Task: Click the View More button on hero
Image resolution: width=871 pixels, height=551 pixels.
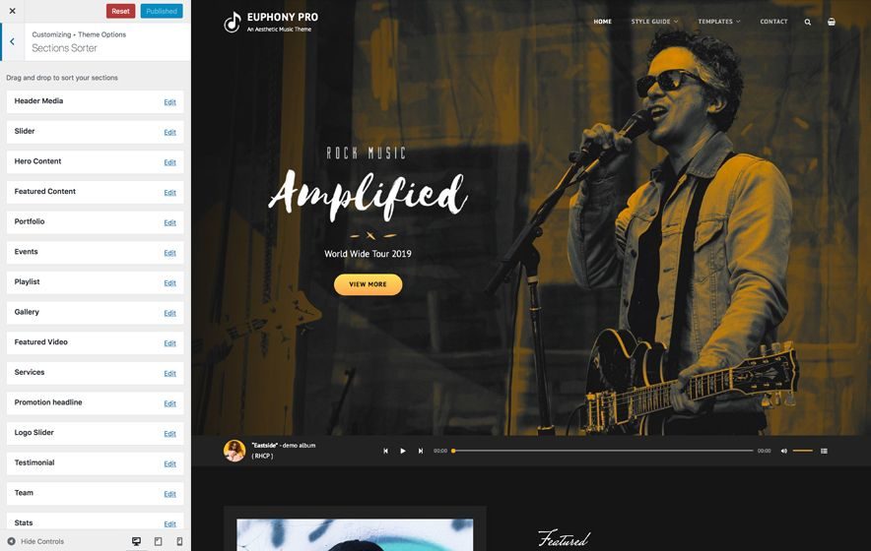Action: pos(368,284)
